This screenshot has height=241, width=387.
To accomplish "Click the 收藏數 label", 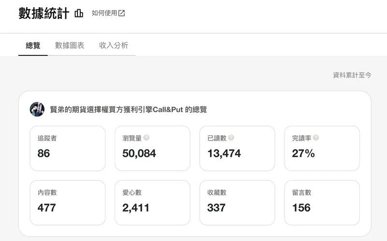I will pyautogui.click(x=217, y=192).
